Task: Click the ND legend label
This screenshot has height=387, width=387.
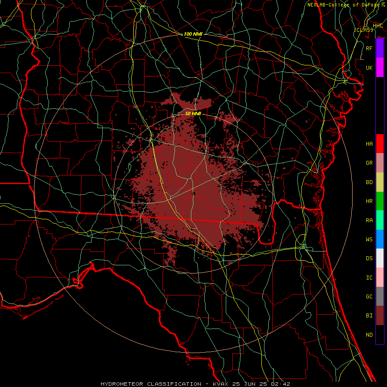Action: tap(369, 335)
